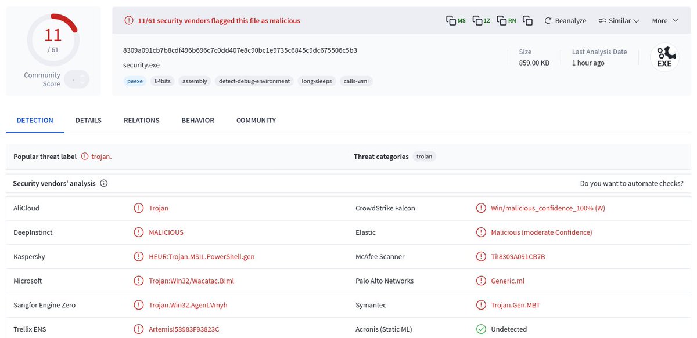
Task: Open the RELATIONS tab
Action: (x=141, y=120)
